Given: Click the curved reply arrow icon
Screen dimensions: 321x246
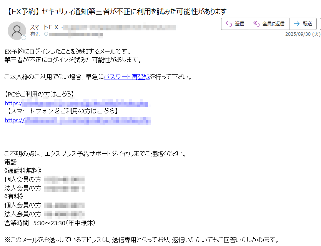Looking at the screenshot, I should (x=228, y=24).
